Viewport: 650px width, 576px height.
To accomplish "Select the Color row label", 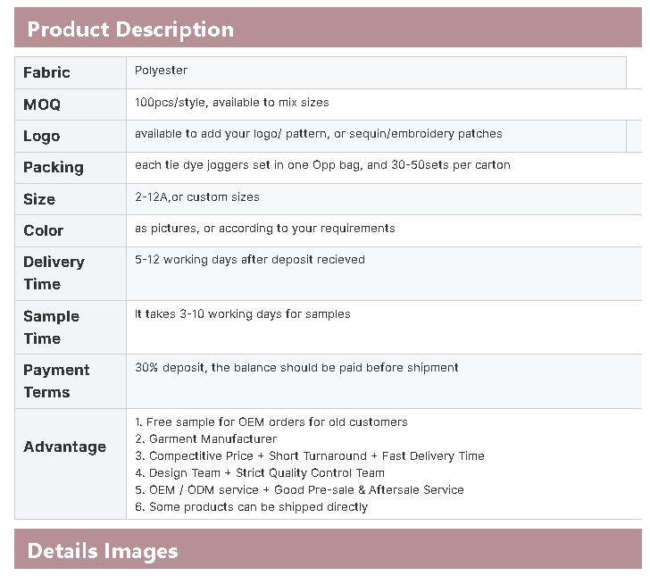I will coord(43,230).
